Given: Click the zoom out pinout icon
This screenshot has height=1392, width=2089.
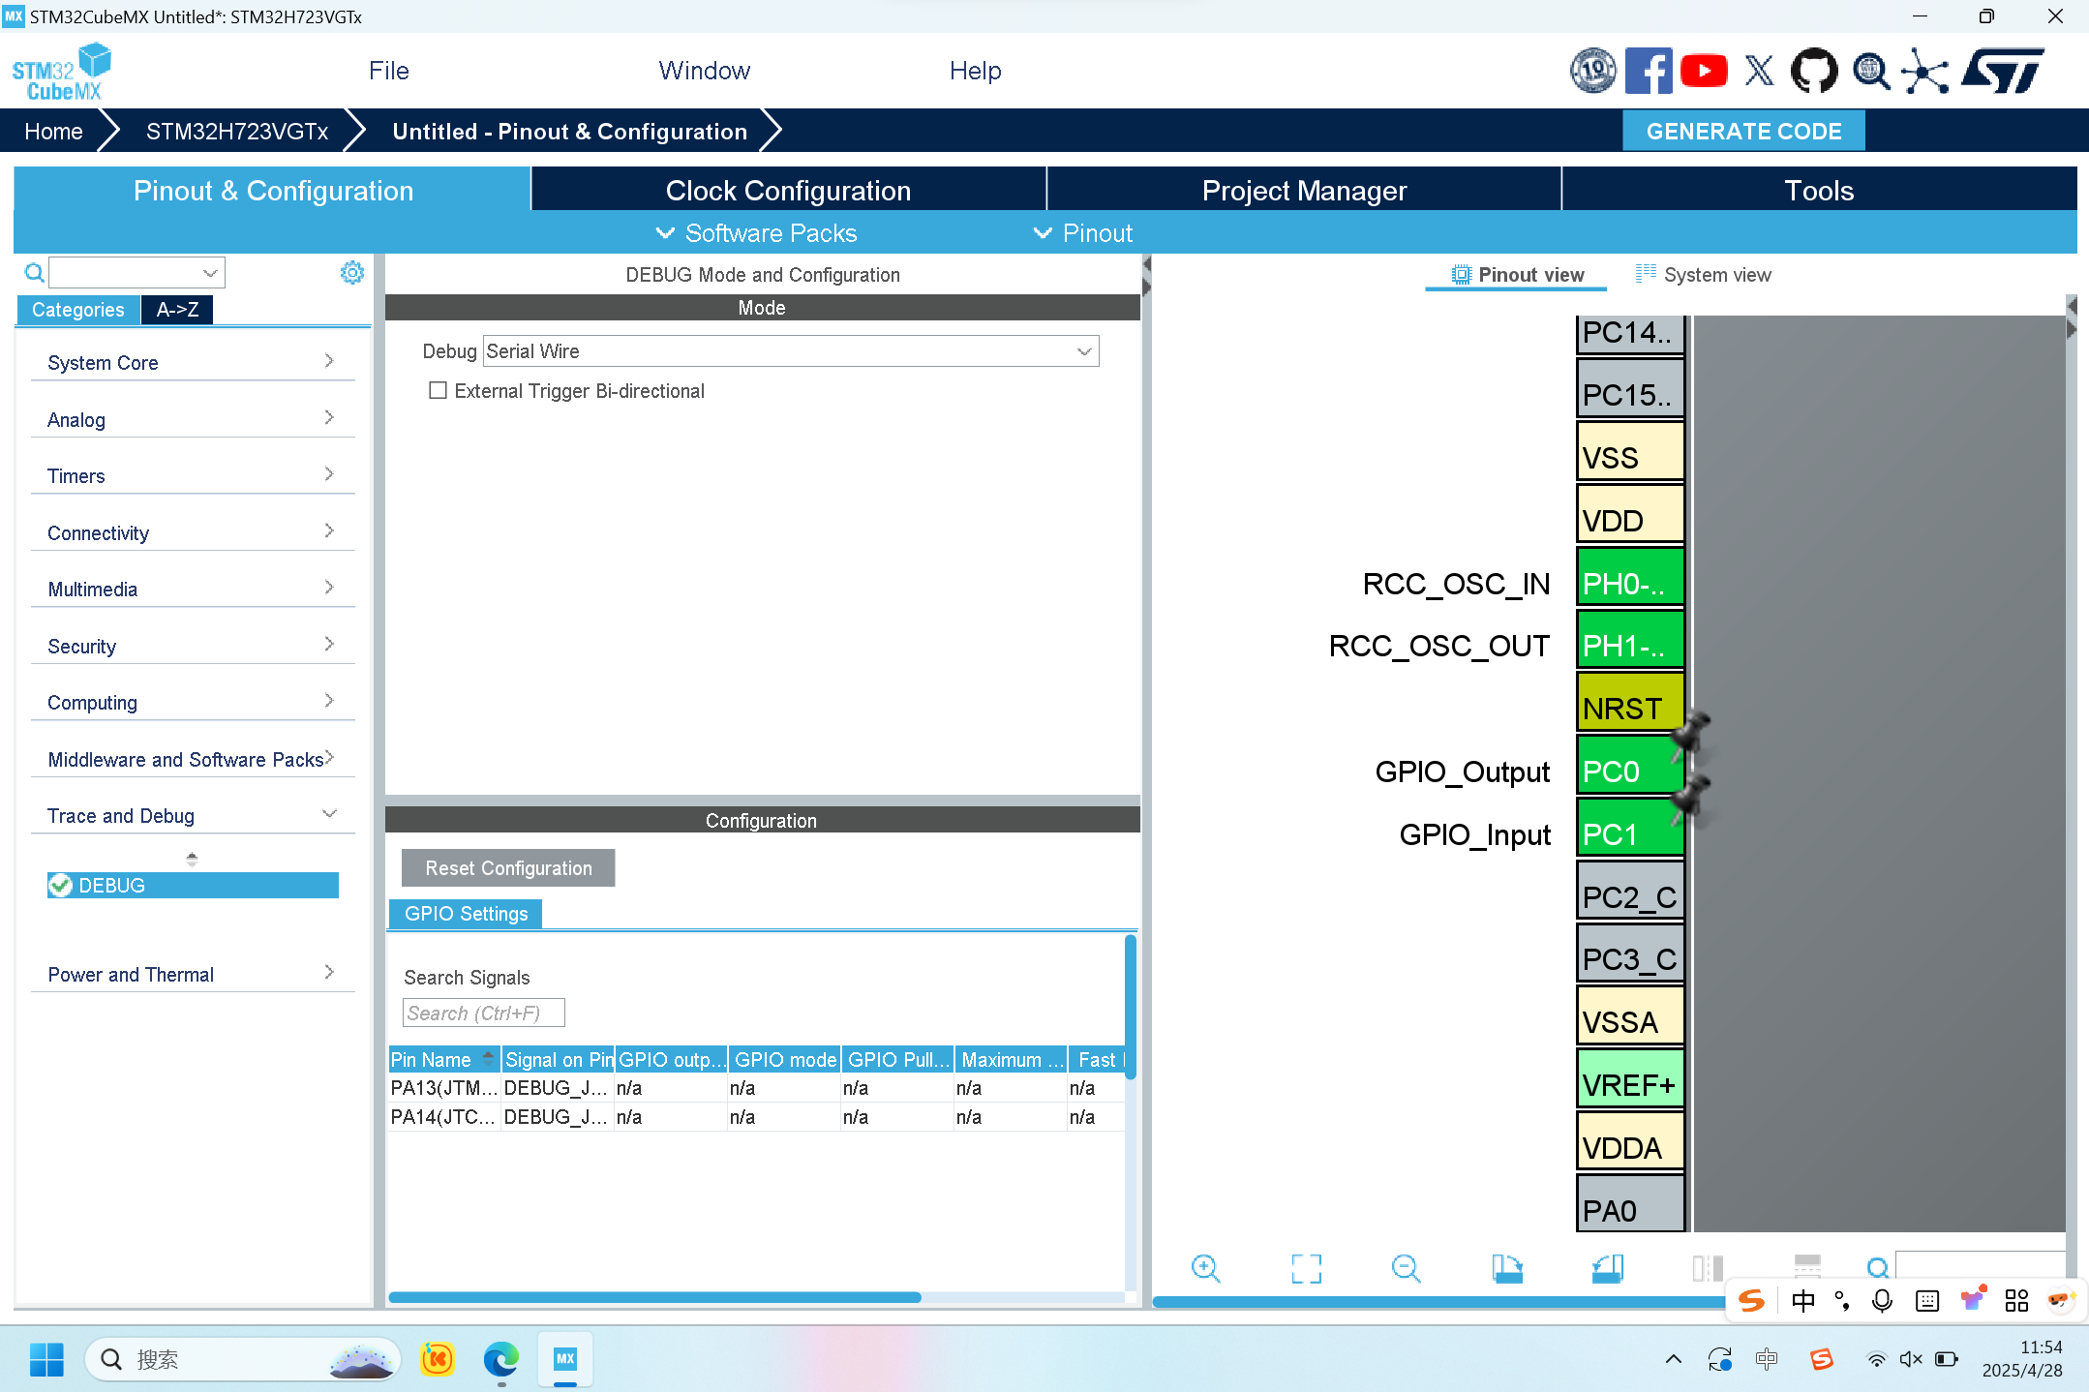Looking at the screenshot, I should 1406,1268.
